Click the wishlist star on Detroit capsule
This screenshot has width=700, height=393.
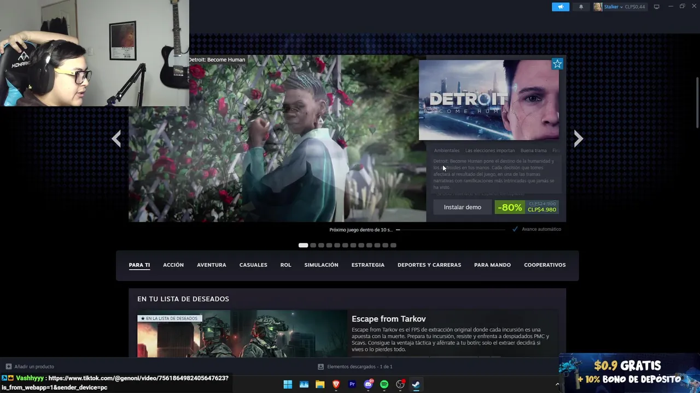click(557, 64)
